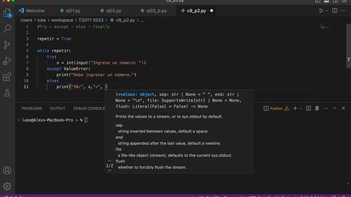The height and width of the screenshot is (197, 351).
Task: Open Run and Debug view icon
Action: coord(7,61)
